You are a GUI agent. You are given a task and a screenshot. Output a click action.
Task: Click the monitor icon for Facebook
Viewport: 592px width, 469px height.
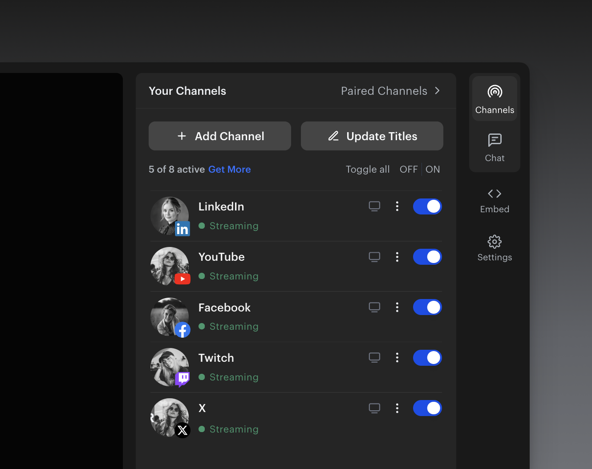pyautogui.click(x=374, y=307)
